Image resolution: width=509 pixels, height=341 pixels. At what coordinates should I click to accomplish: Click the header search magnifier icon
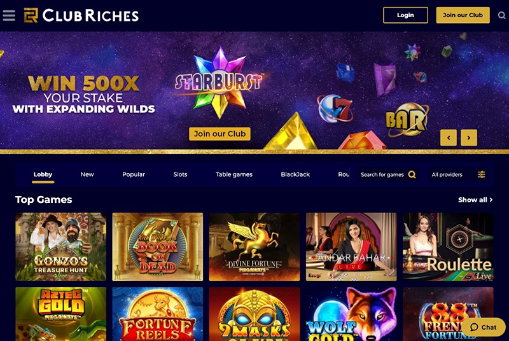[501, 15]
